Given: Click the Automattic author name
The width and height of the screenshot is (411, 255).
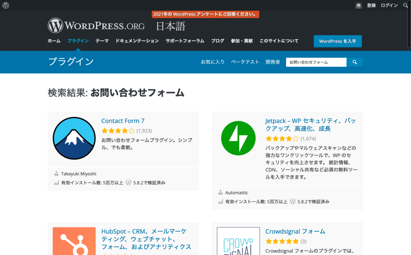Looking at the screenshot, I should tap(237, 193).
